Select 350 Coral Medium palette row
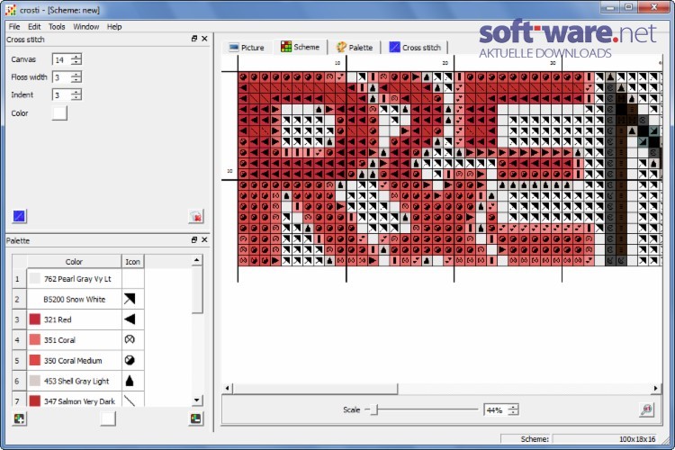 click(78, 360)
